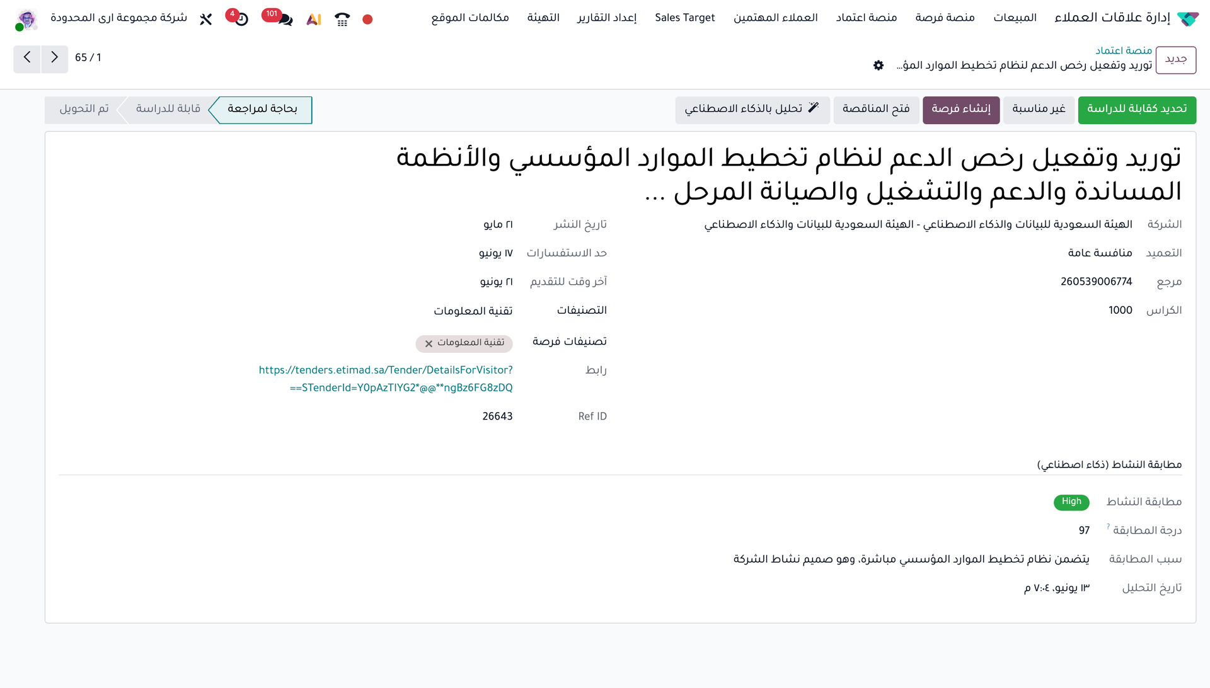Open مكالمات الموقع menu
The width and height of the screenshot is (1210, 688).
click(470, 18)
